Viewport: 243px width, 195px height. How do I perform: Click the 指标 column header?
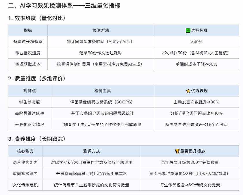tap(28, 30)
